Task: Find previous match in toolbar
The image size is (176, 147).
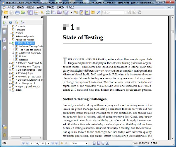Action: 129,12
